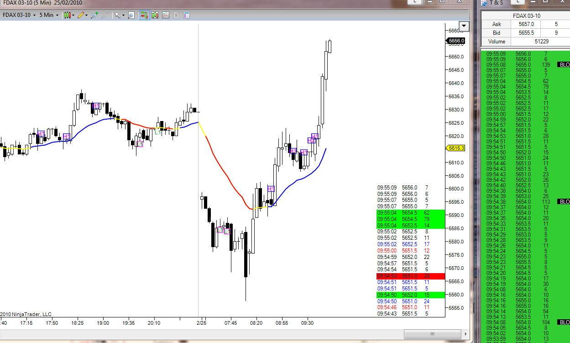This screenshot has height=343, width=570.
Task: Click the greyed dollar strategies icon
Action: click(x=176, y=15)
